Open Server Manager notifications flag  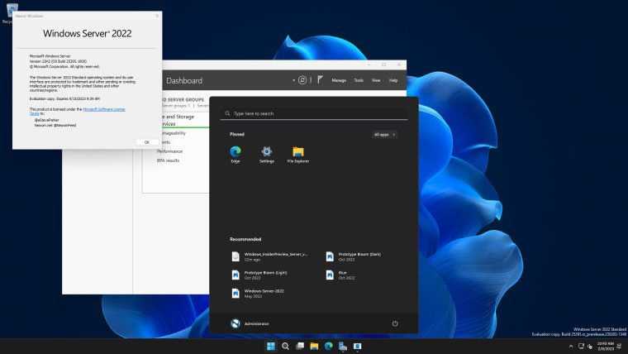point(319,80)
